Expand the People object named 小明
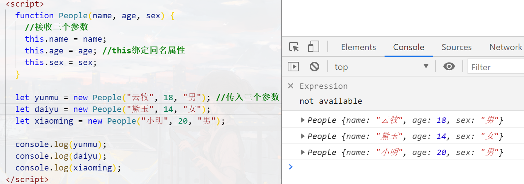Image resolution: width=524 pixels, height=184 pixels. (x=303, y=152)
